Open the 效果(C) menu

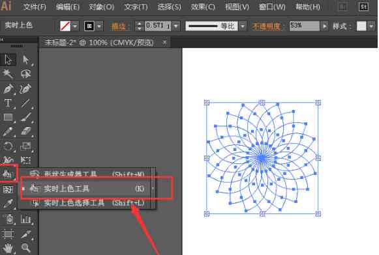click(203, 7)
